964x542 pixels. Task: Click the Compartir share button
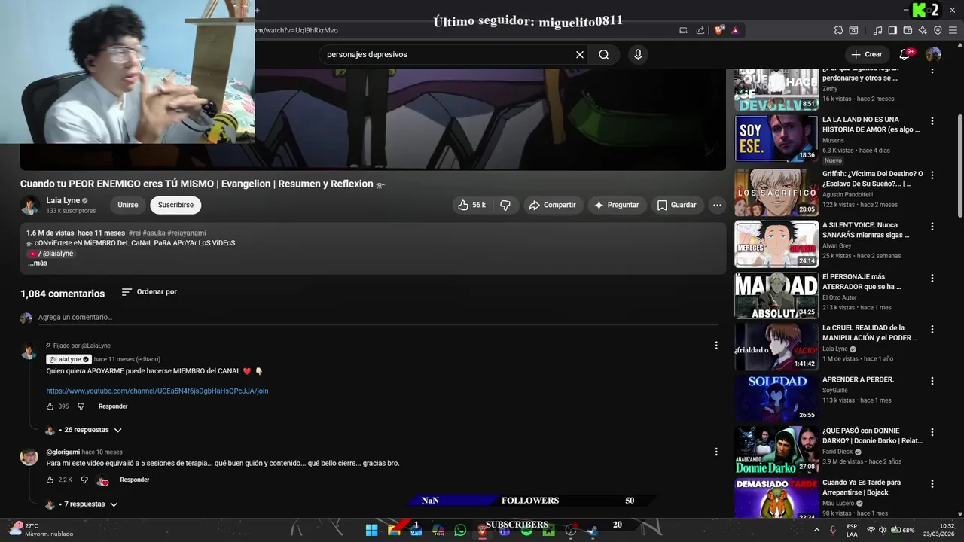tap(552, 205)
